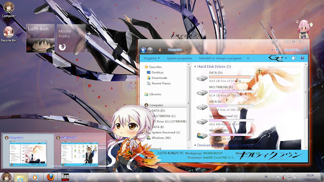Open the recent locations dropdown next to forward

(155, 50)
